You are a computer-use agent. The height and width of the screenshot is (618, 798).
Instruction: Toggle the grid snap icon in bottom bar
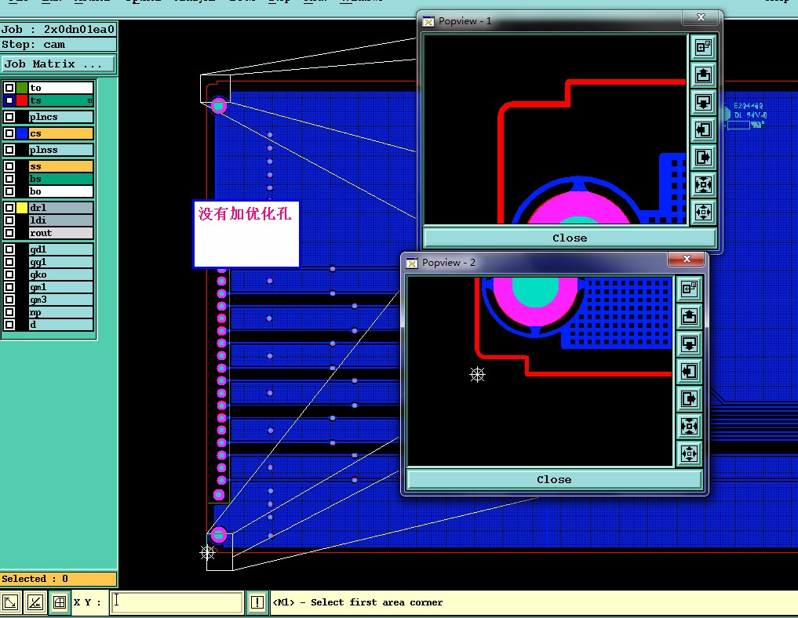click(x=60, y=603)
